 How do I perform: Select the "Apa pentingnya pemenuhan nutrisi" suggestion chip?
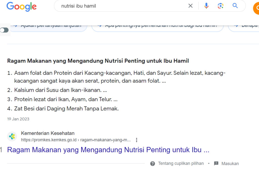tap(158, 28)
